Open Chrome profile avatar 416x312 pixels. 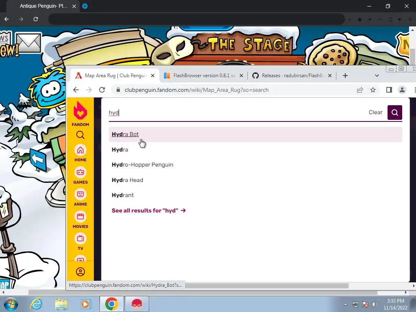click(402, 90)
